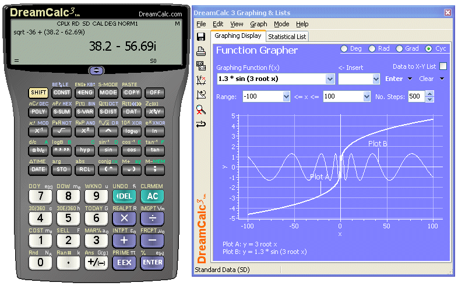Image resolution: width=458 pixels, height=286 pixels.
Task: Toggle the SHIFT key on calculator
Action: tap(38, 93)
